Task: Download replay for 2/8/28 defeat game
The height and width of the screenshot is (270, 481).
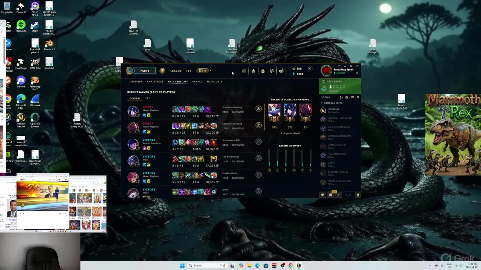Action: (x=259, y=125)
